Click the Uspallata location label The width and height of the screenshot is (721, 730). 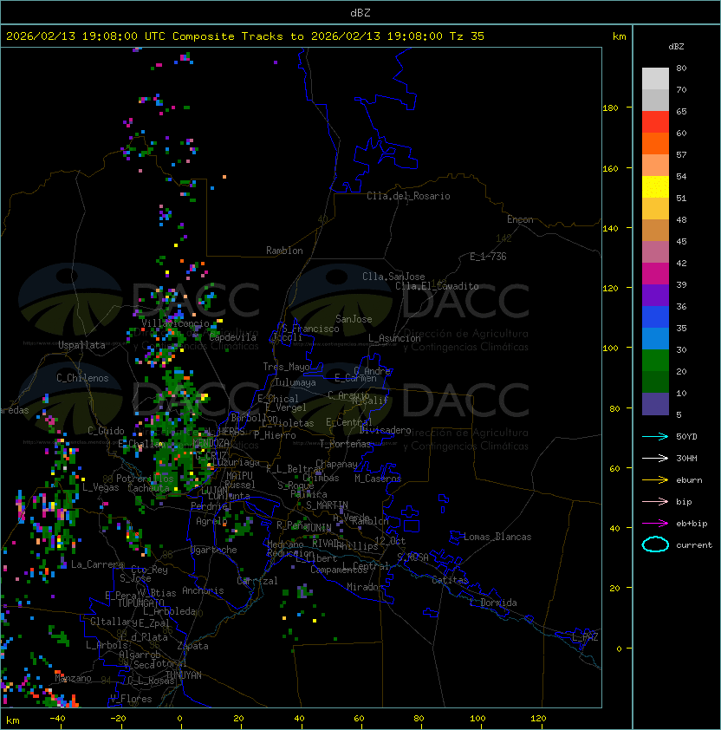point(81,345)
